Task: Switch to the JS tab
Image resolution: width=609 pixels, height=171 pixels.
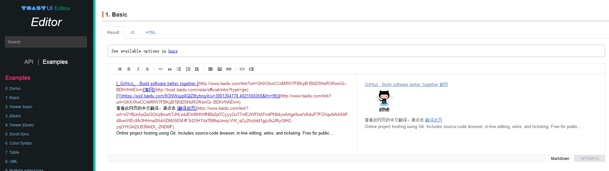Action: (132, 32)
